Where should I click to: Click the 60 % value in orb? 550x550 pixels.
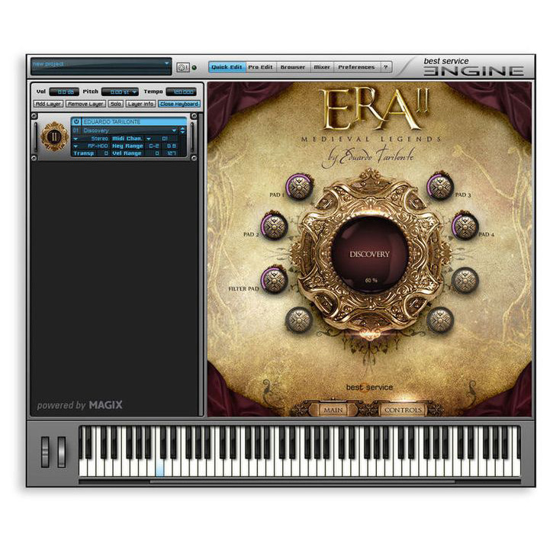coord(371,280)
